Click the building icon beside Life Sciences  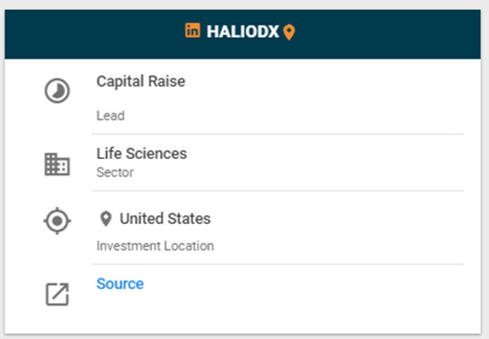(x=57, y=165)
